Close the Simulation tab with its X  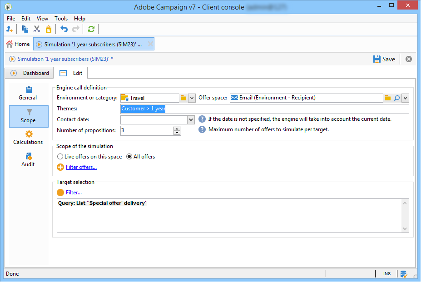(x=150, y=44)
